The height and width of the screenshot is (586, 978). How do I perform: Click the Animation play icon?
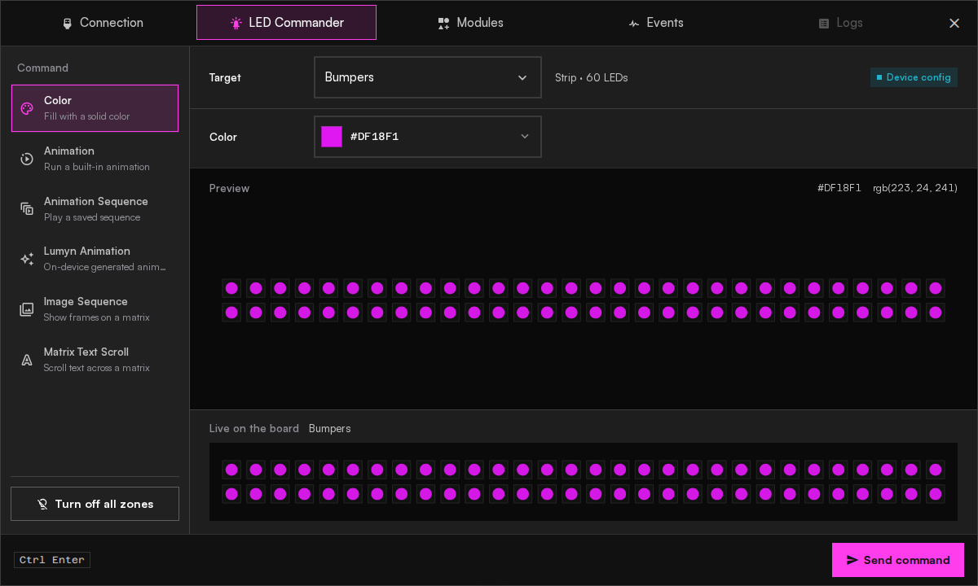pos(27,159)
